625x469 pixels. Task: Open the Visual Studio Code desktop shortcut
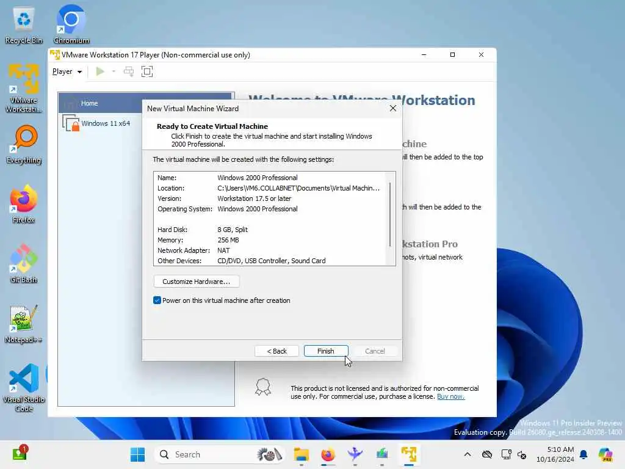click(24, 388)
